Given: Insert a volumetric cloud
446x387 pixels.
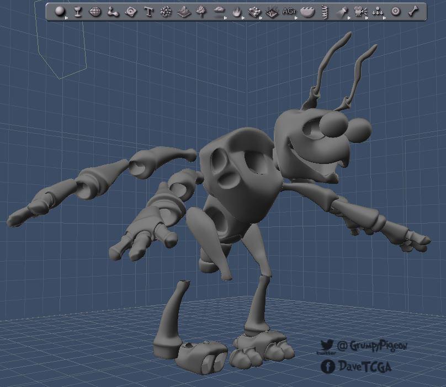Looking at the screenshot, I should click(219, 12).
